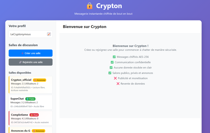Image resolution: width=210 pixels, height=133 pixels.
Task: Click the checkmark beside Salons publics, privés et annonces
Action: [x=110, y=73]
